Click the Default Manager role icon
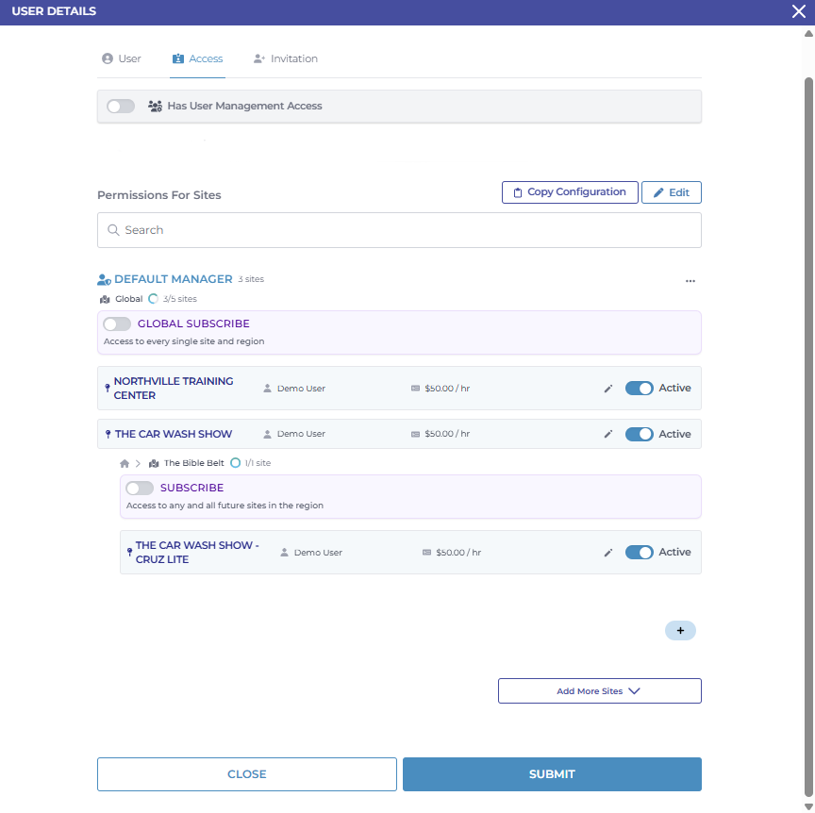This screenshot has height=813, width=815. tap(104, 280)
